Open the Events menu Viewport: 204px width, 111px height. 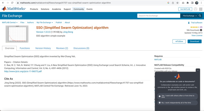(90, 9)
